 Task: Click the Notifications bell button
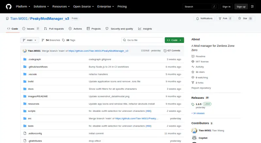click(205, 19)
